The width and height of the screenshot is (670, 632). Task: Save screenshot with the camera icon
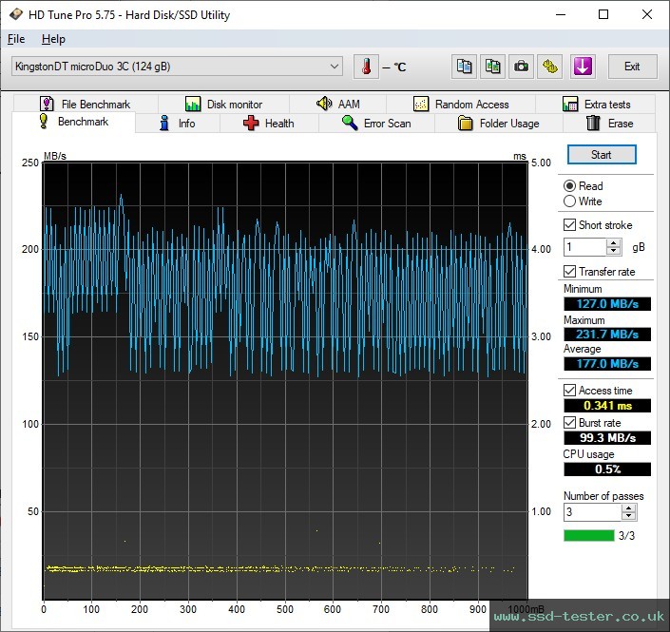pos(521,67)
